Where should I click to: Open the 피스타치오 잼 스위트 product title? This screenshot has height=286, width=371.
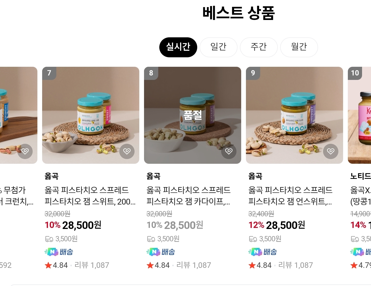90,196
